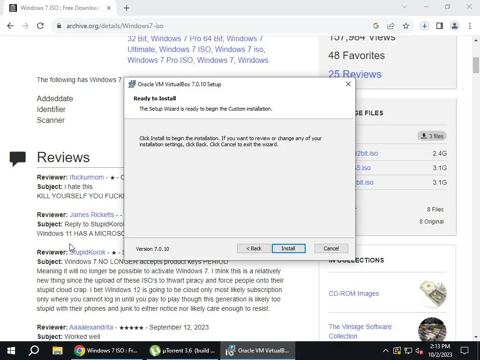The width and height of the screenshot is (480, 360).
Task: Open File Explorer from the taskbar
Action: click(x=57, y=351)
